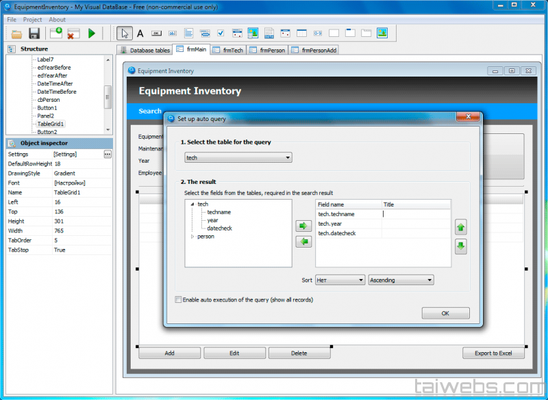Screen dimensions: 548x400
Task: Click the Save project floppy icon
Action: click(34, 33)
